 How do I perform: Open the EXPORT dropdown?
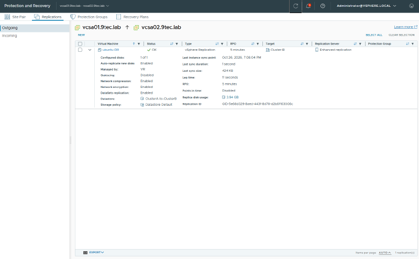point(96,252)
